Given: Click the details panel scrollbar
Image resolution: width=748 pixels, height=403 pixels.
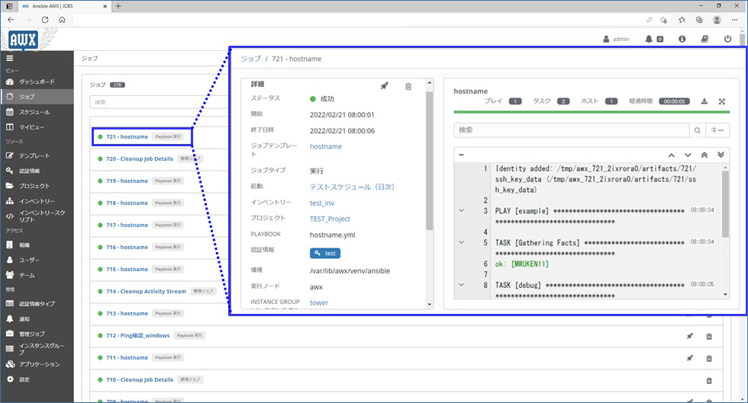Looking at the screenshot, I should [x=429, y=161].
